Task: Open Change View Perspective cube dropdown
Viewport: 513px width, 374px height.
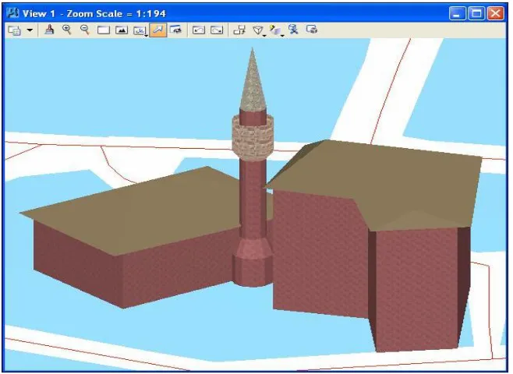Action: pos(259,30)
